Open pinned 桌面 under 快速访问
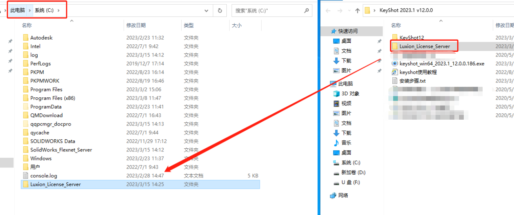Screen dimensions: 514x215 346,41
